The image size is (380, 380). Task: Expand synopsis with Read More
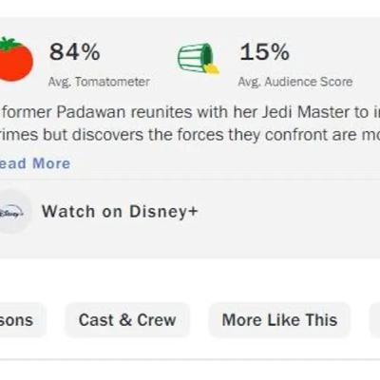(x=35, y=163)
